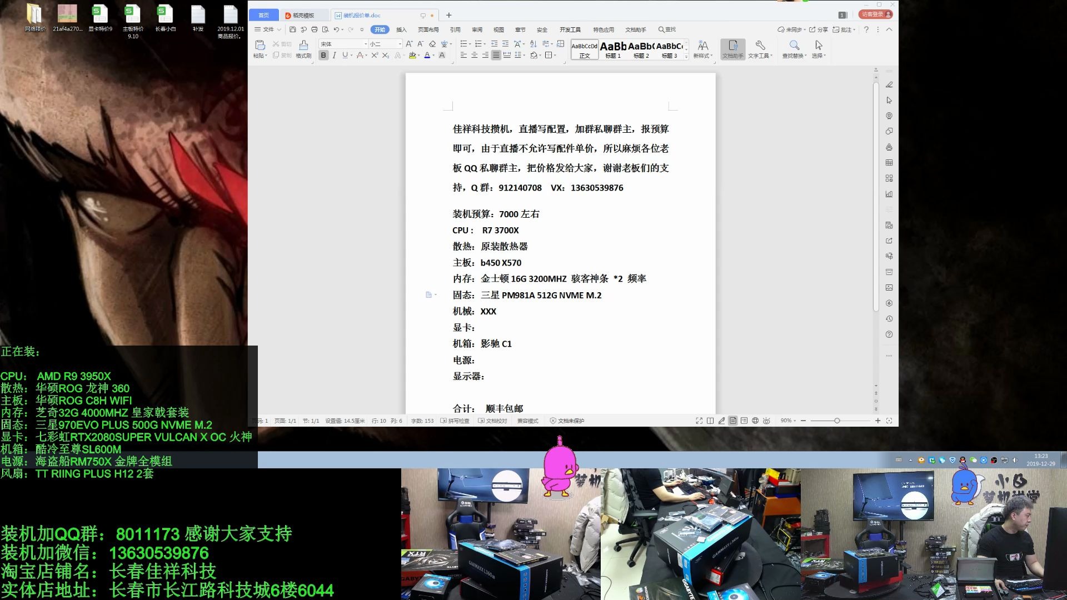The height and width of the screenshot is (600, 1067).
Task: Click the 分享 share button
Action: [819, 29]
